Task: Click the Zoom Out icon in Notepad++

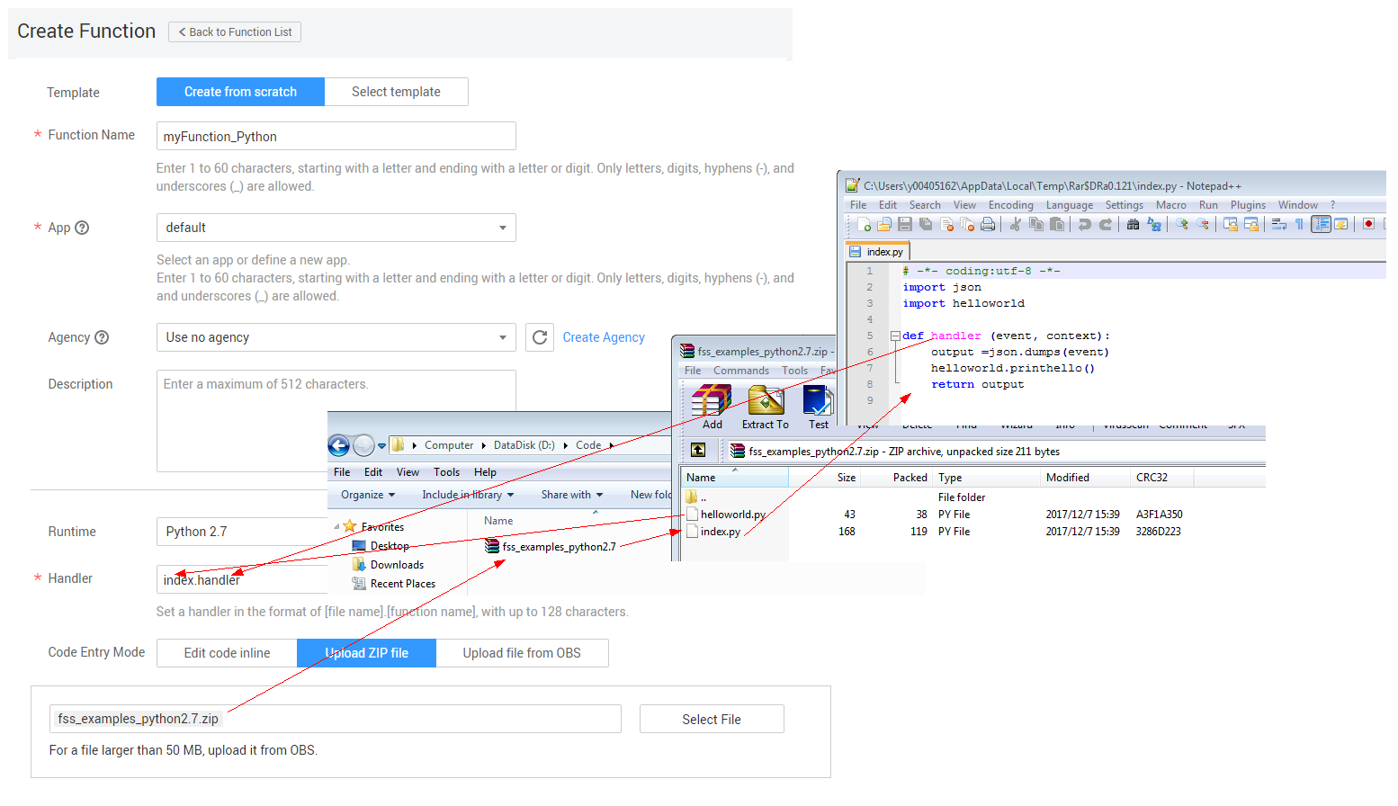Action: point(1203,224)
